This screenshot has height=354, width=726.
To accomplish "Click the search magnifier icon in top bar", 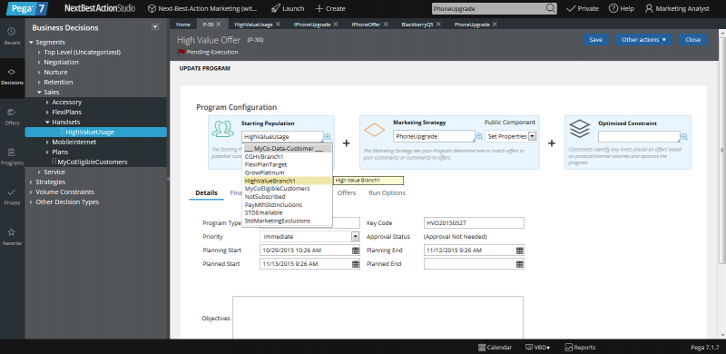I will click(x=550, y=8).
